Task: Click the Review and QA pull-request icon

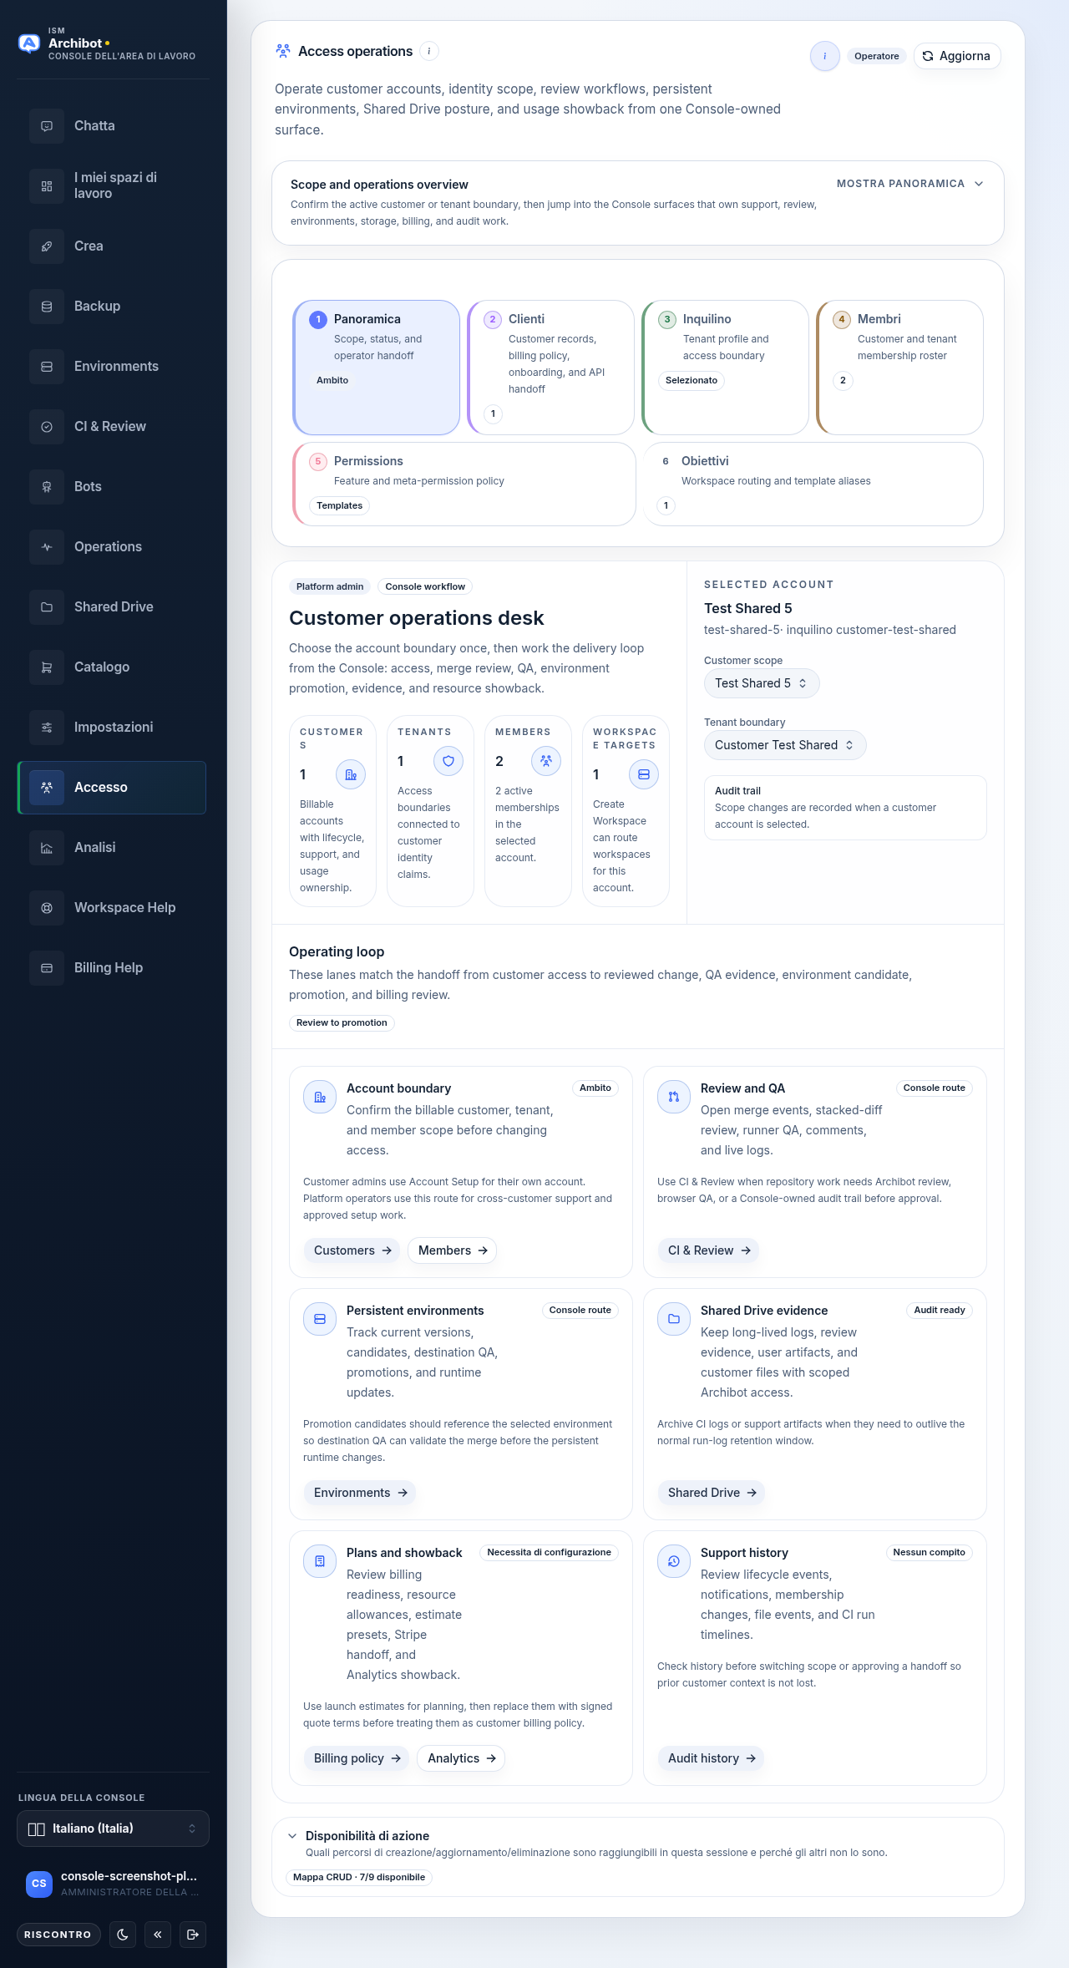Action: click(674, 1097)
